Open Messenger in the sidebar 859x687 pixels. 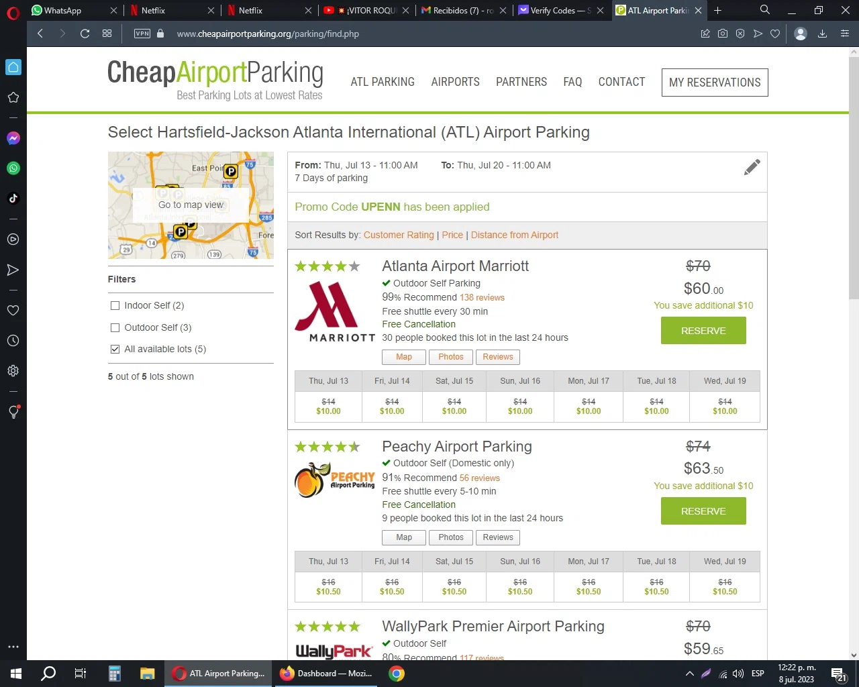pos(13,138)
